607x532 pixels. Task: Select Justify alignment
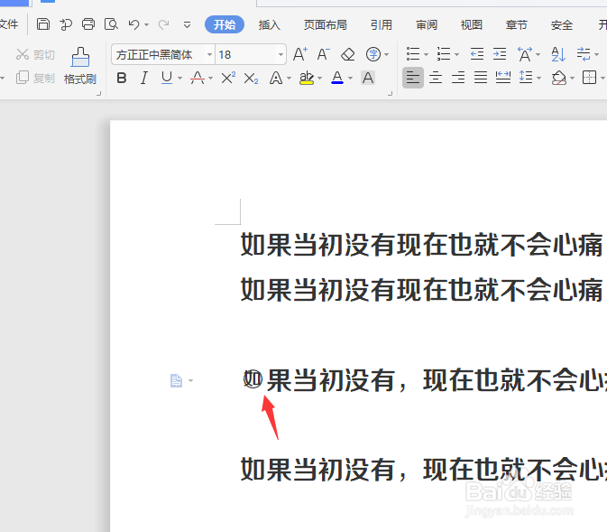click(x=481, y=78)
